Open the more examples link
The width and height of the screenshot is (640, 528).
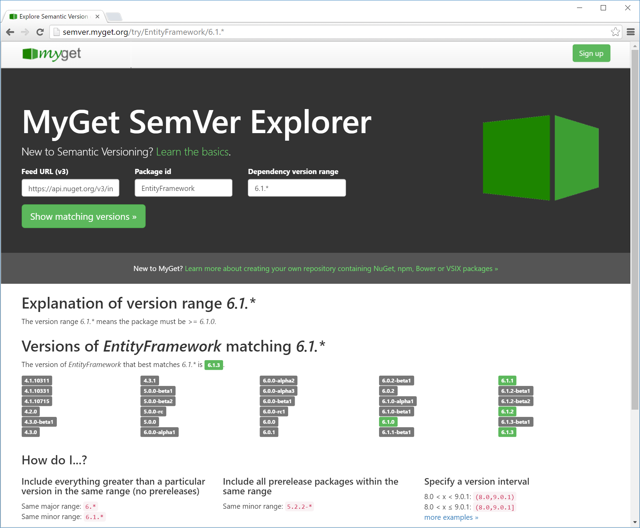[x=451, y=517]
